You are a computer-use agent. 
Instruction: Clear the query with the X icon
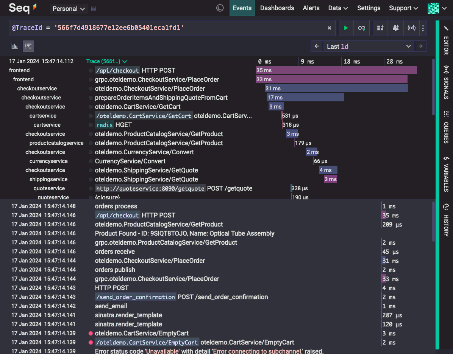coord(329,28)
